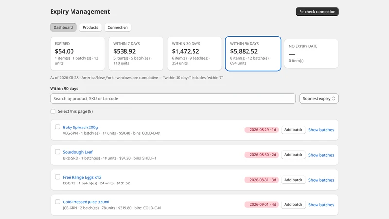
Task: Open the Sourdough Loaf product link
Action: click(78, 152)
